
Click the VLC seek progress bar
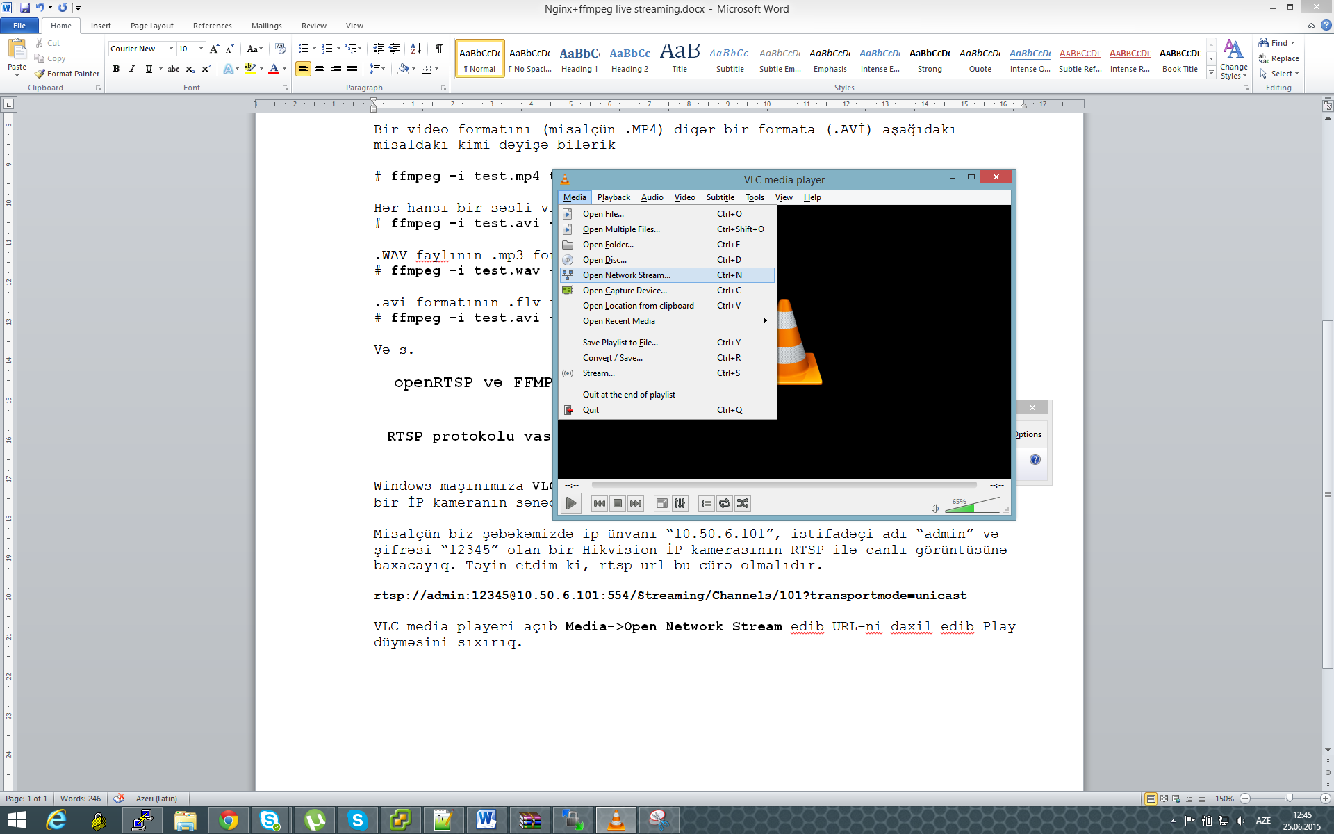click(x=784, y=485)
